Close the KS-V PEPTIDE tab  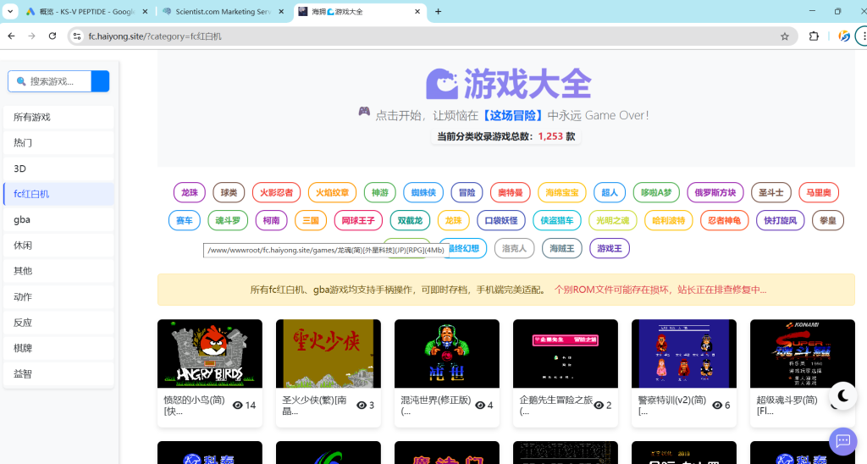146,12
